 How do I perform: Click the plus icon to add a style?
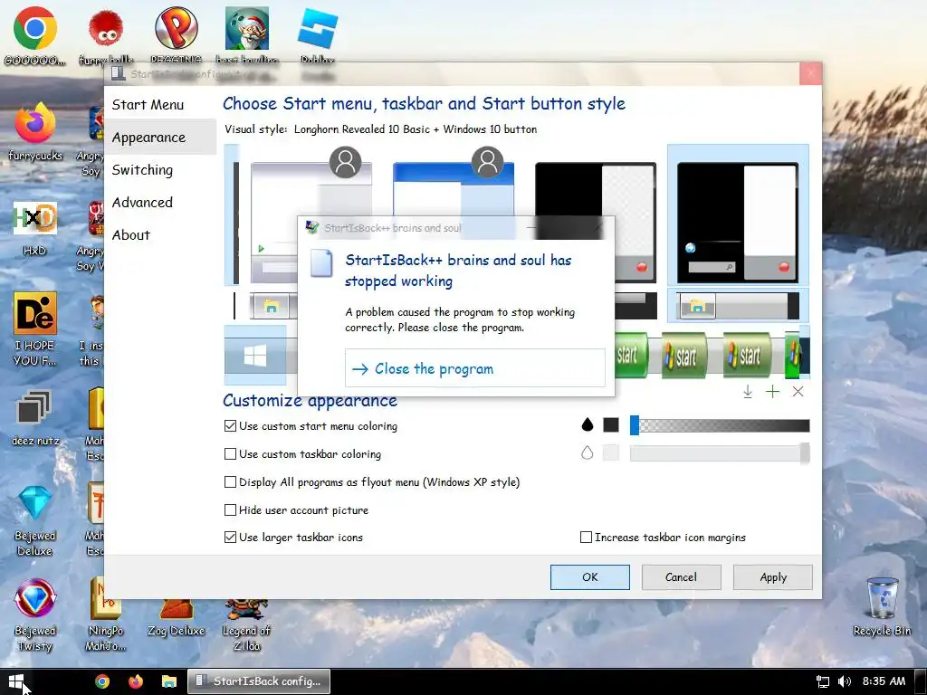(772, 391)
